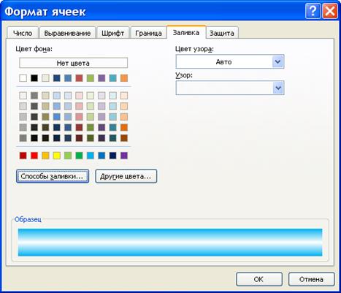This screenshot has height=293, width=341.
Task: Pick white swatch in top theme row
Action: click(x=23, y=78)
